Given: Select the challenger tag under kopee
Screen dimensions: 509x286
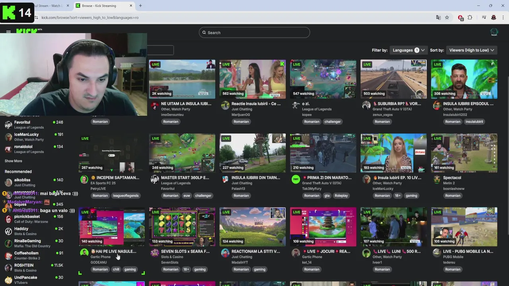Looking at the screenshot, I should coord(332,122).
